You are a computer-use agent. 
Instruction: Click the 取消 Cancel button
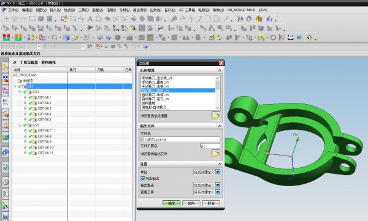pyautogui.click(x=211, y=203)
